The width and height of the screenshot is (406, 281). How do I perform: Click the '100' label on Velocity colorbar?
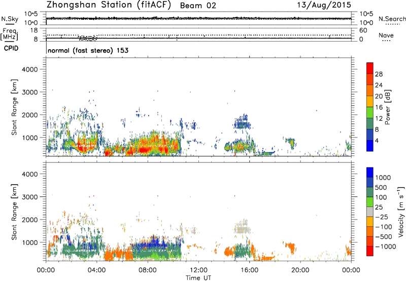point(382,197)
